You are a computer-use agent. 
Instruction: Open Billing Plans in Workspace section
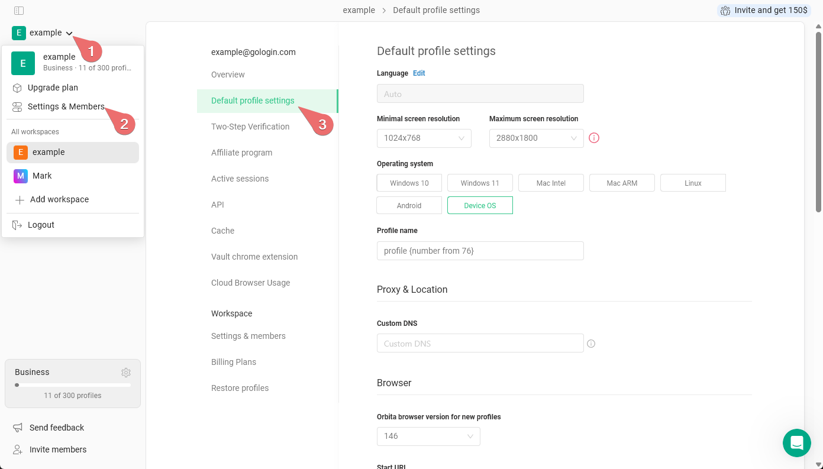[234, 363]
